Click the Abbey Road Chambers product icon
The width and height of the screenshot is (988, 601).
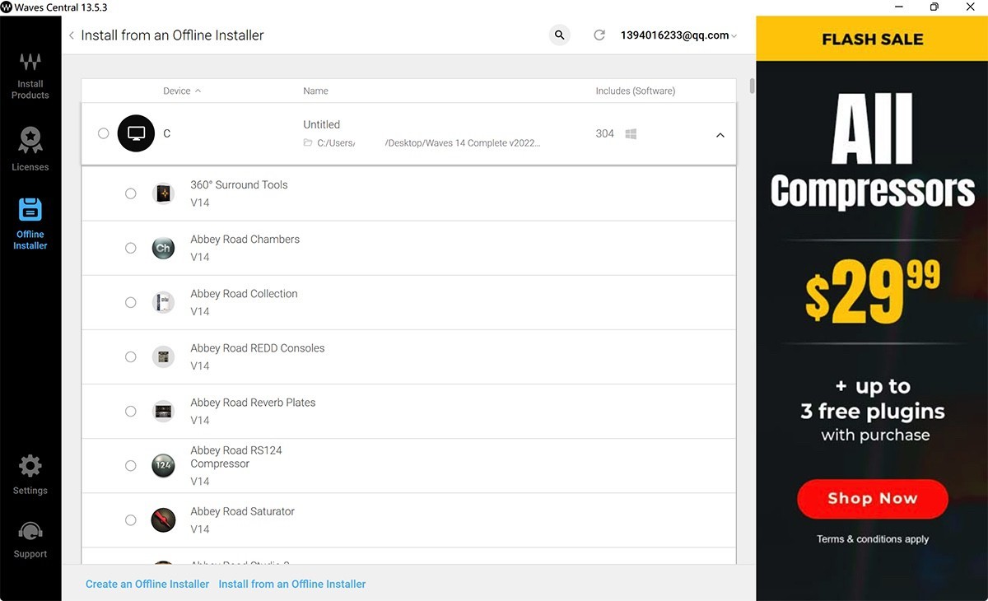163,248
